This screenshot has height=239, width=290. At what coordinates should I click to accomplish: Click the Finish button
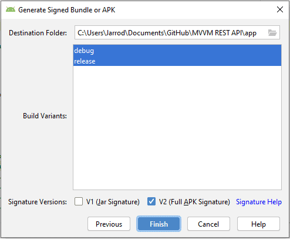(x=159, y=224)
